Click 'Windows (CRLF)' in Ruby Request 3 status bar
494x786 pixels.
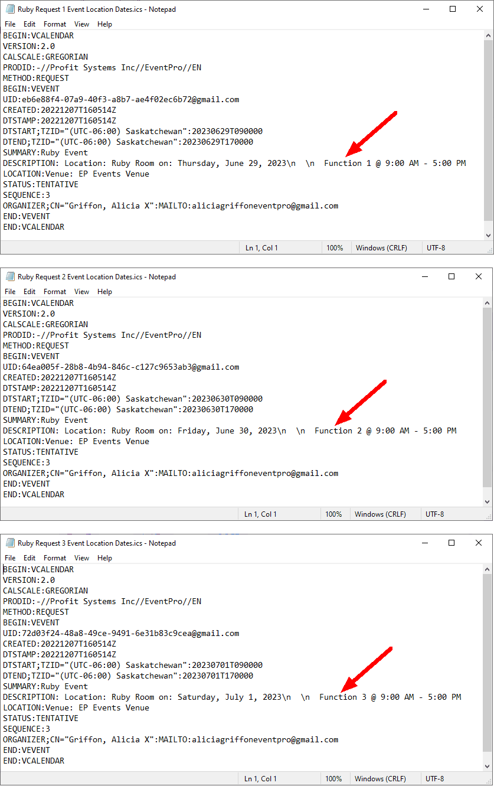point(380,778)
